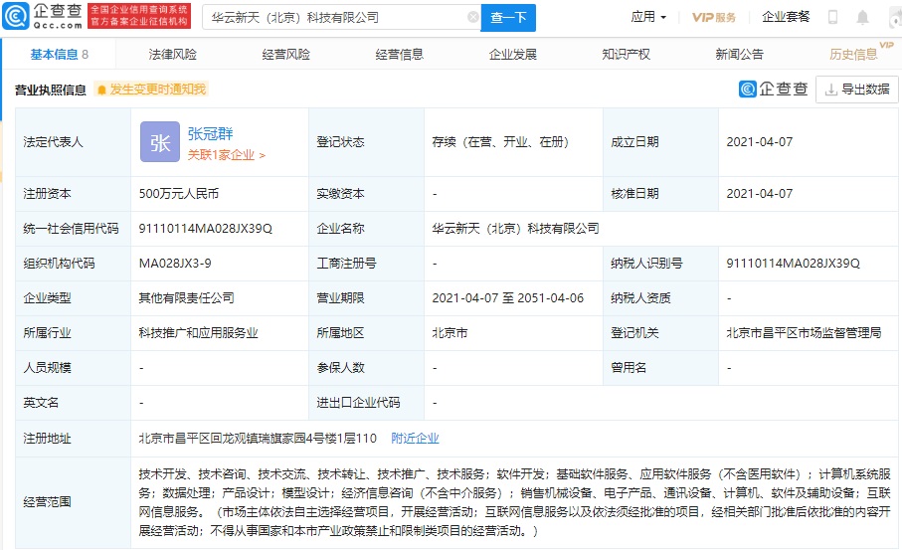Clear the search box with the X icon
902x550 pixels.
[472, 17]
